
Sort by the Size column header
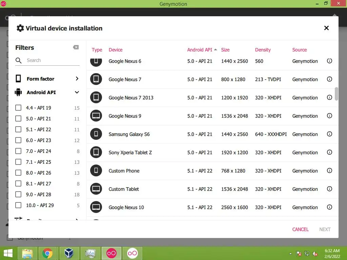(225, 50)
